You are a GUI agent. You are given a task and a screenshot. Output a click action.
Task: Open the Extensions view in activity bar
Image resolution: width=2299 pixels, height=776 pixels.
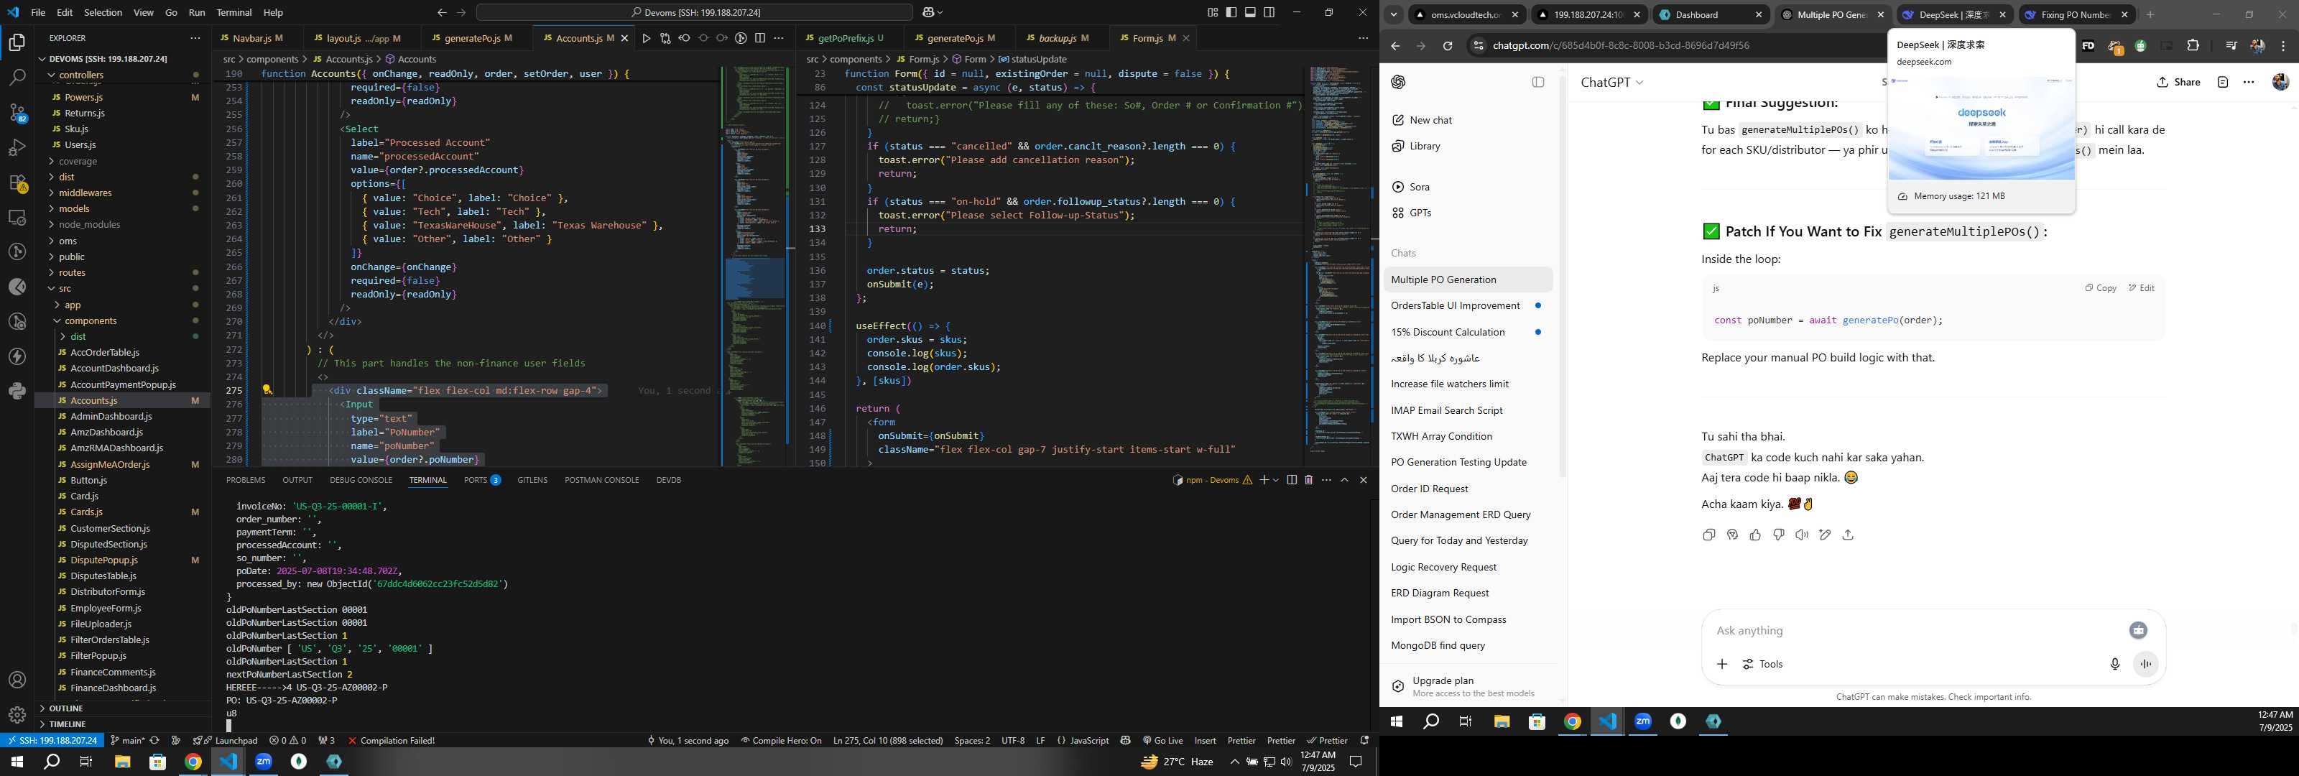pyautogui.click(x=17, y=183)
